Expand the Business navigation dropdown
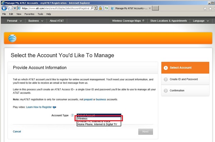Image resolution: width=215 pixels, height=142 pixels. click(x=35, y=21)
